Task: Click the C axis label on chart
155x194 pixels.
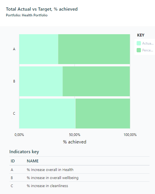Action: 14,114
